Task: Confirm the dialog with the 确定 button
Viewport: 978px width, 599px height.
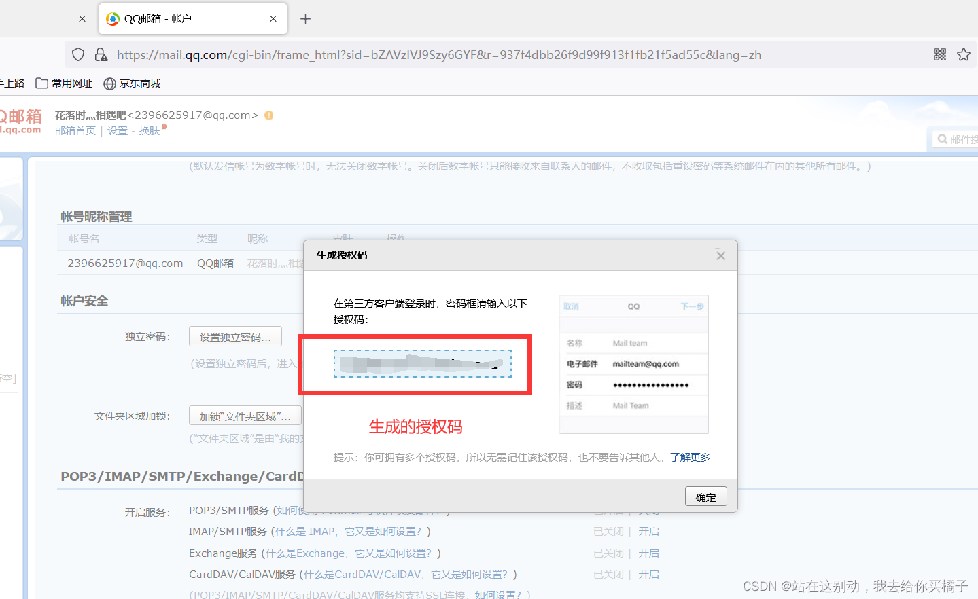Action: coord(705,496)
